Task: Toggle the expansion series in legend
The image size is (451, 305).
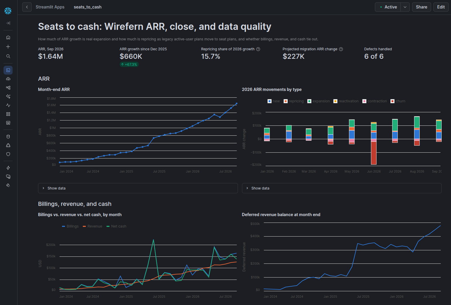Action: tap(318, 101)
